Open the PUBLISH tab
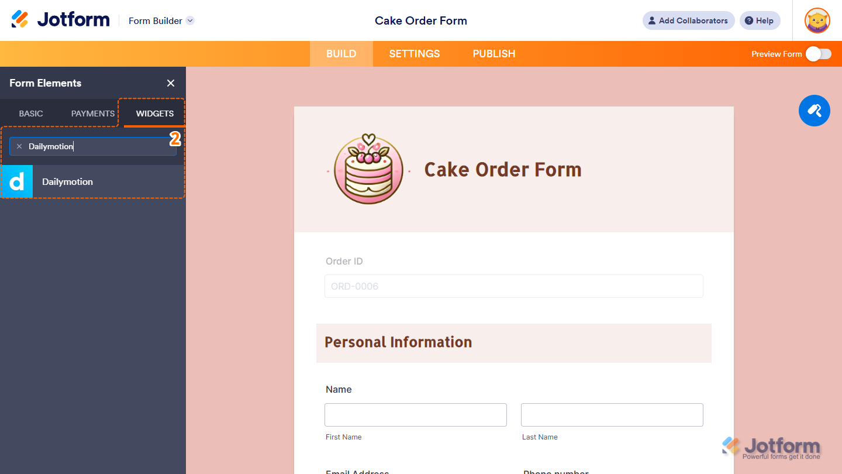Image resolution: width=842 pixels, height=474 pixels. click(494, 53)
